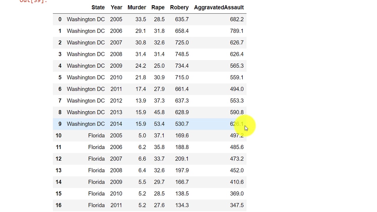Click row index 0 label
This screenshot has height=212, width=377.
60,19
